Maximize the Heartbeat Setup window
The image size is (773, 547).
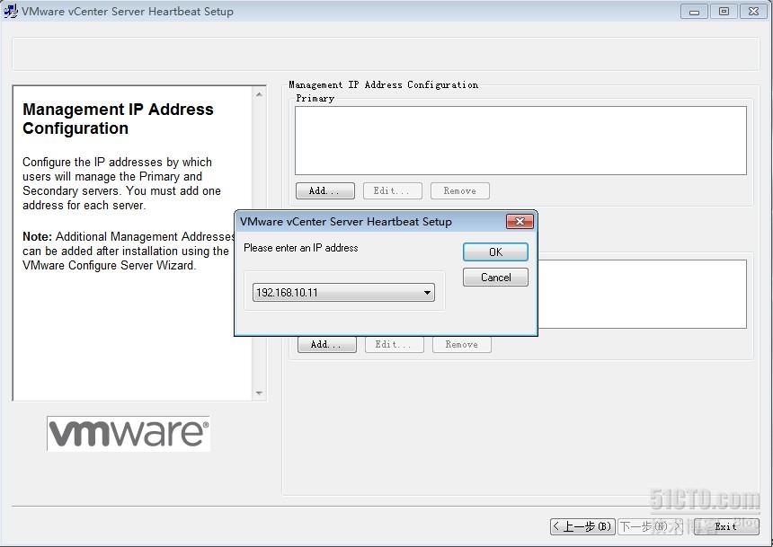click(724, 12)
